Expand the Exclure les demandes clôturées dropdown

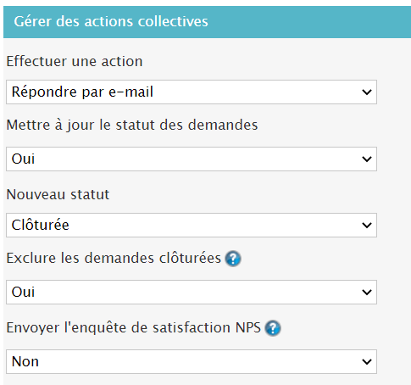192,292
